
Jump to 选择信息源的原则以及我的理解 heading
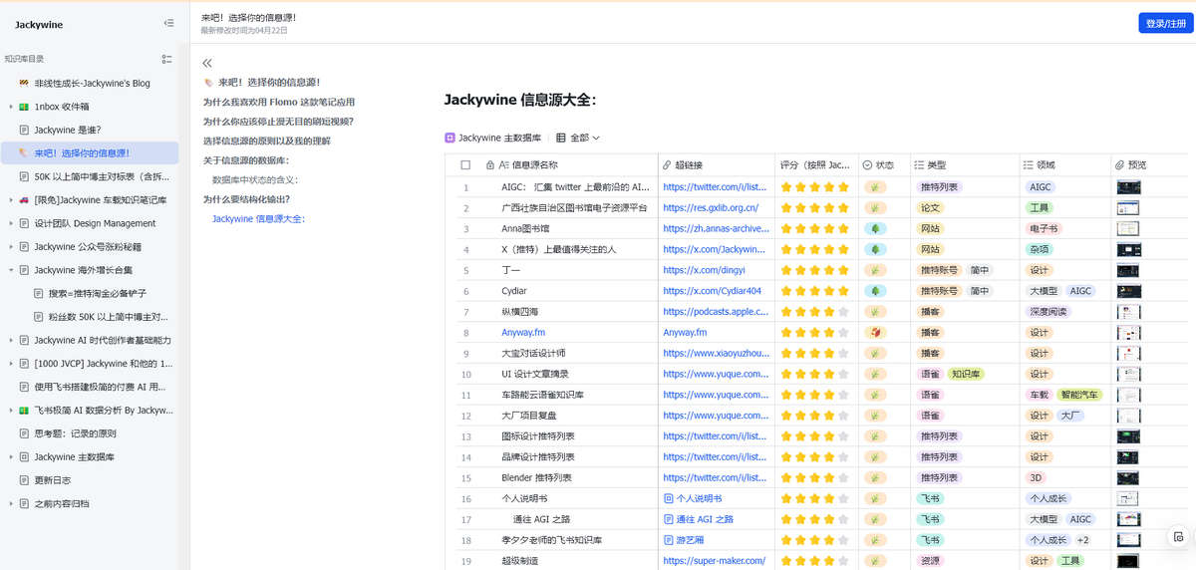click(266, 141)
